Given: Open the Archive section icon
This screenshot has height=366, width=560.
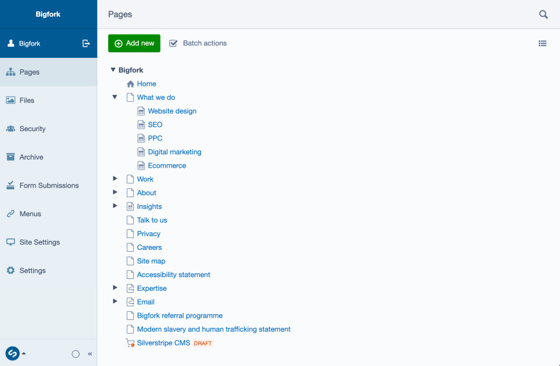Looking at the screenshot, I should [x=12, y=157].
